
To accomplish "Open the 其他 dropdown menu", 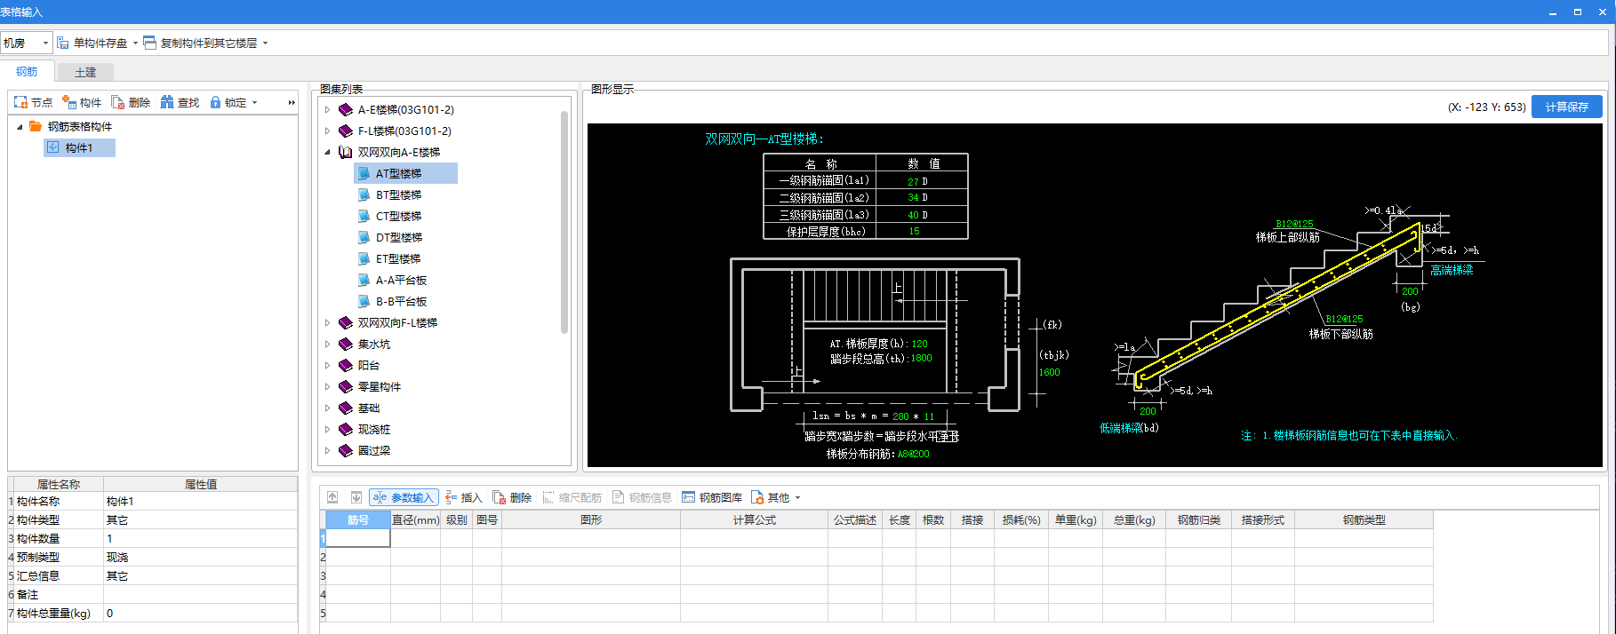I will coord(776,497).
